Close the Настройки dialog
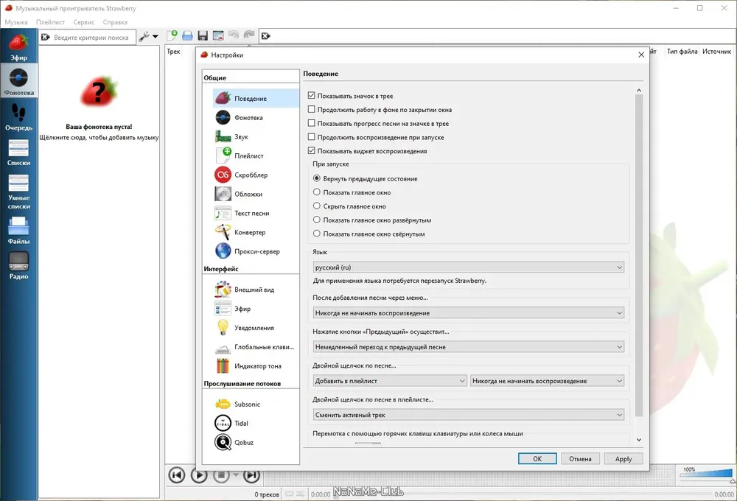The image size is (737, 501). [x=641, y=55]
